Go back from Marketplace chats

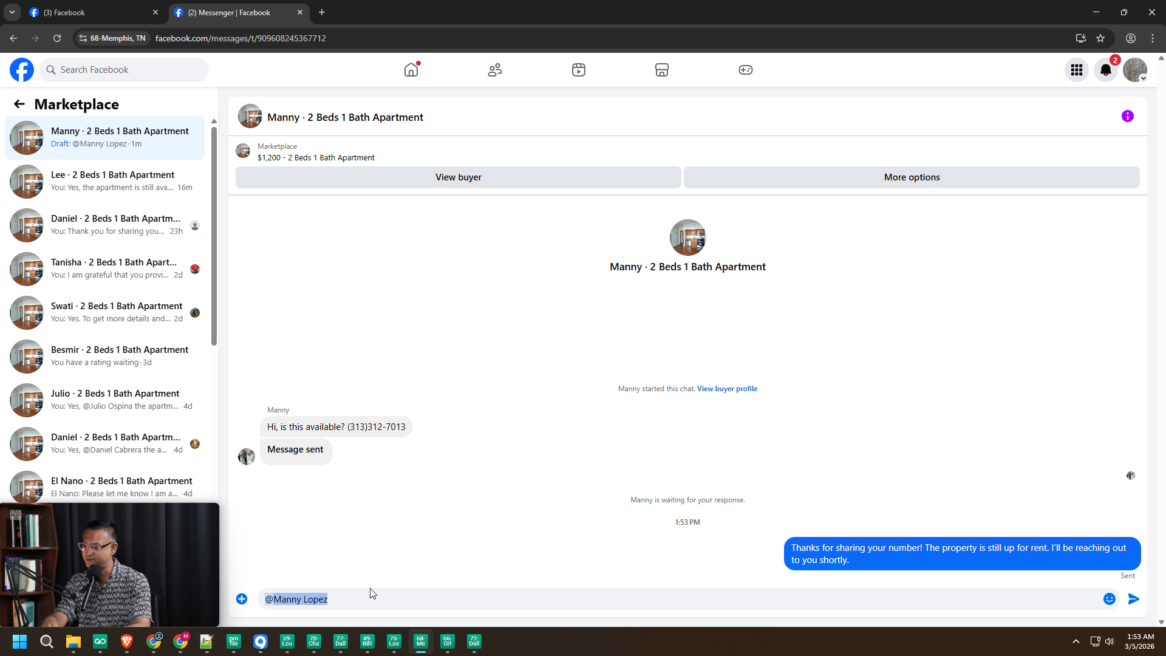pos(19,104)
